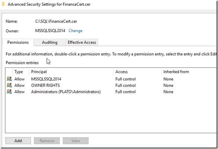Image resolution: width=218 pixels, height=149 pixels.
Task: Click the folder icon in the title bar
Action: pyautogui.click(x=3, y=4)
